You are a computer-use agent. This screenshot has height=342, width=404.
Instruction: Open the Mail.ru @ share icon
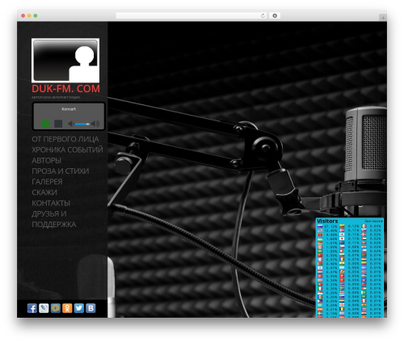coord(56,308)
